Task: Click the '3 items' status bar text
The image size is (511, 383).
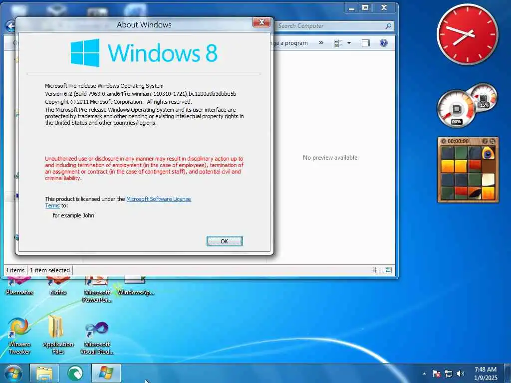Action: point(15,270)
